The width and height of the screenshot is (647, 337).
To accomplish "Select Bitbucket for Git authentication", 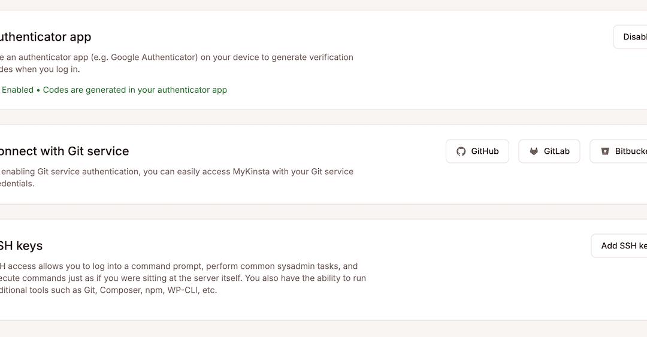I will click(630, 151).
